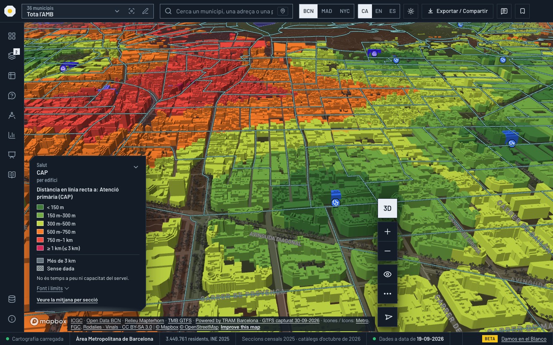The image size is (553, 345).
Task: Open the charts bar graph sidebar icon
Action: [12, 135]
